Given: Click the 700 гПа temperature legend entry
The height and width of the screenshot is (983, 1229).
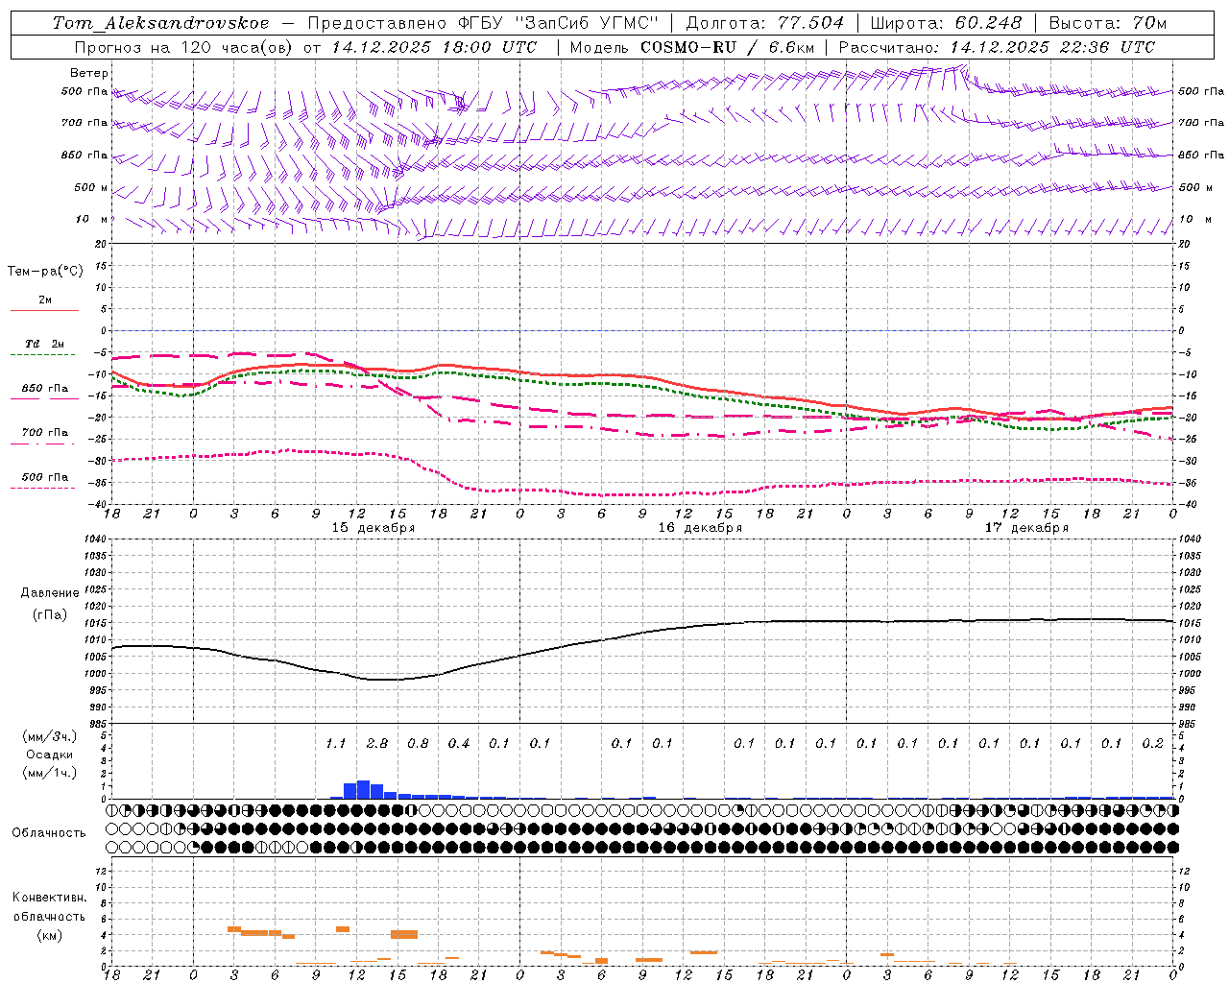Looking at the screenshot, I should click(x=45, y=432).
